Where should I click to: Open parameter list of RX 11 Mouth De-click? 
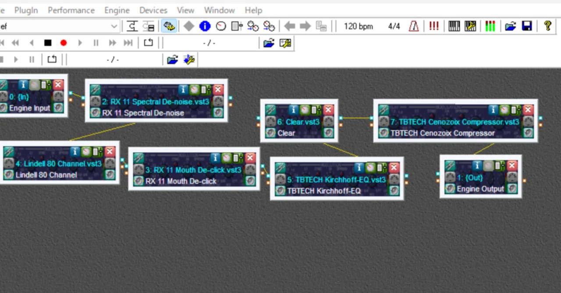tap(238, 158)
